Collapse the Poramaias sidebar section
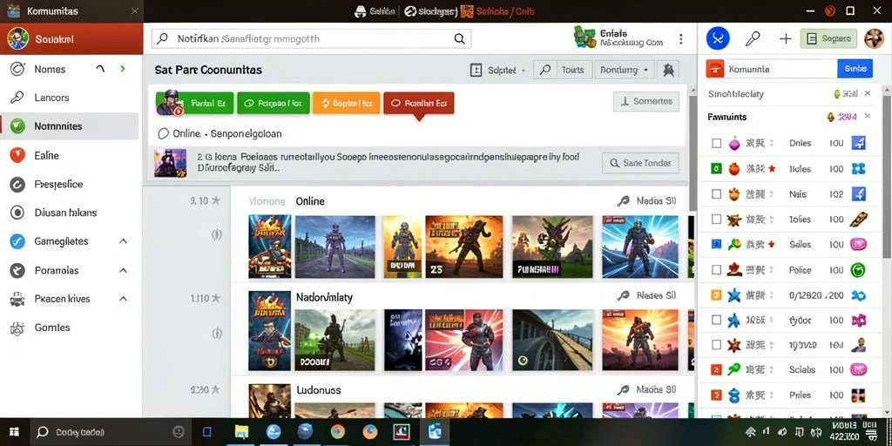 123,270
